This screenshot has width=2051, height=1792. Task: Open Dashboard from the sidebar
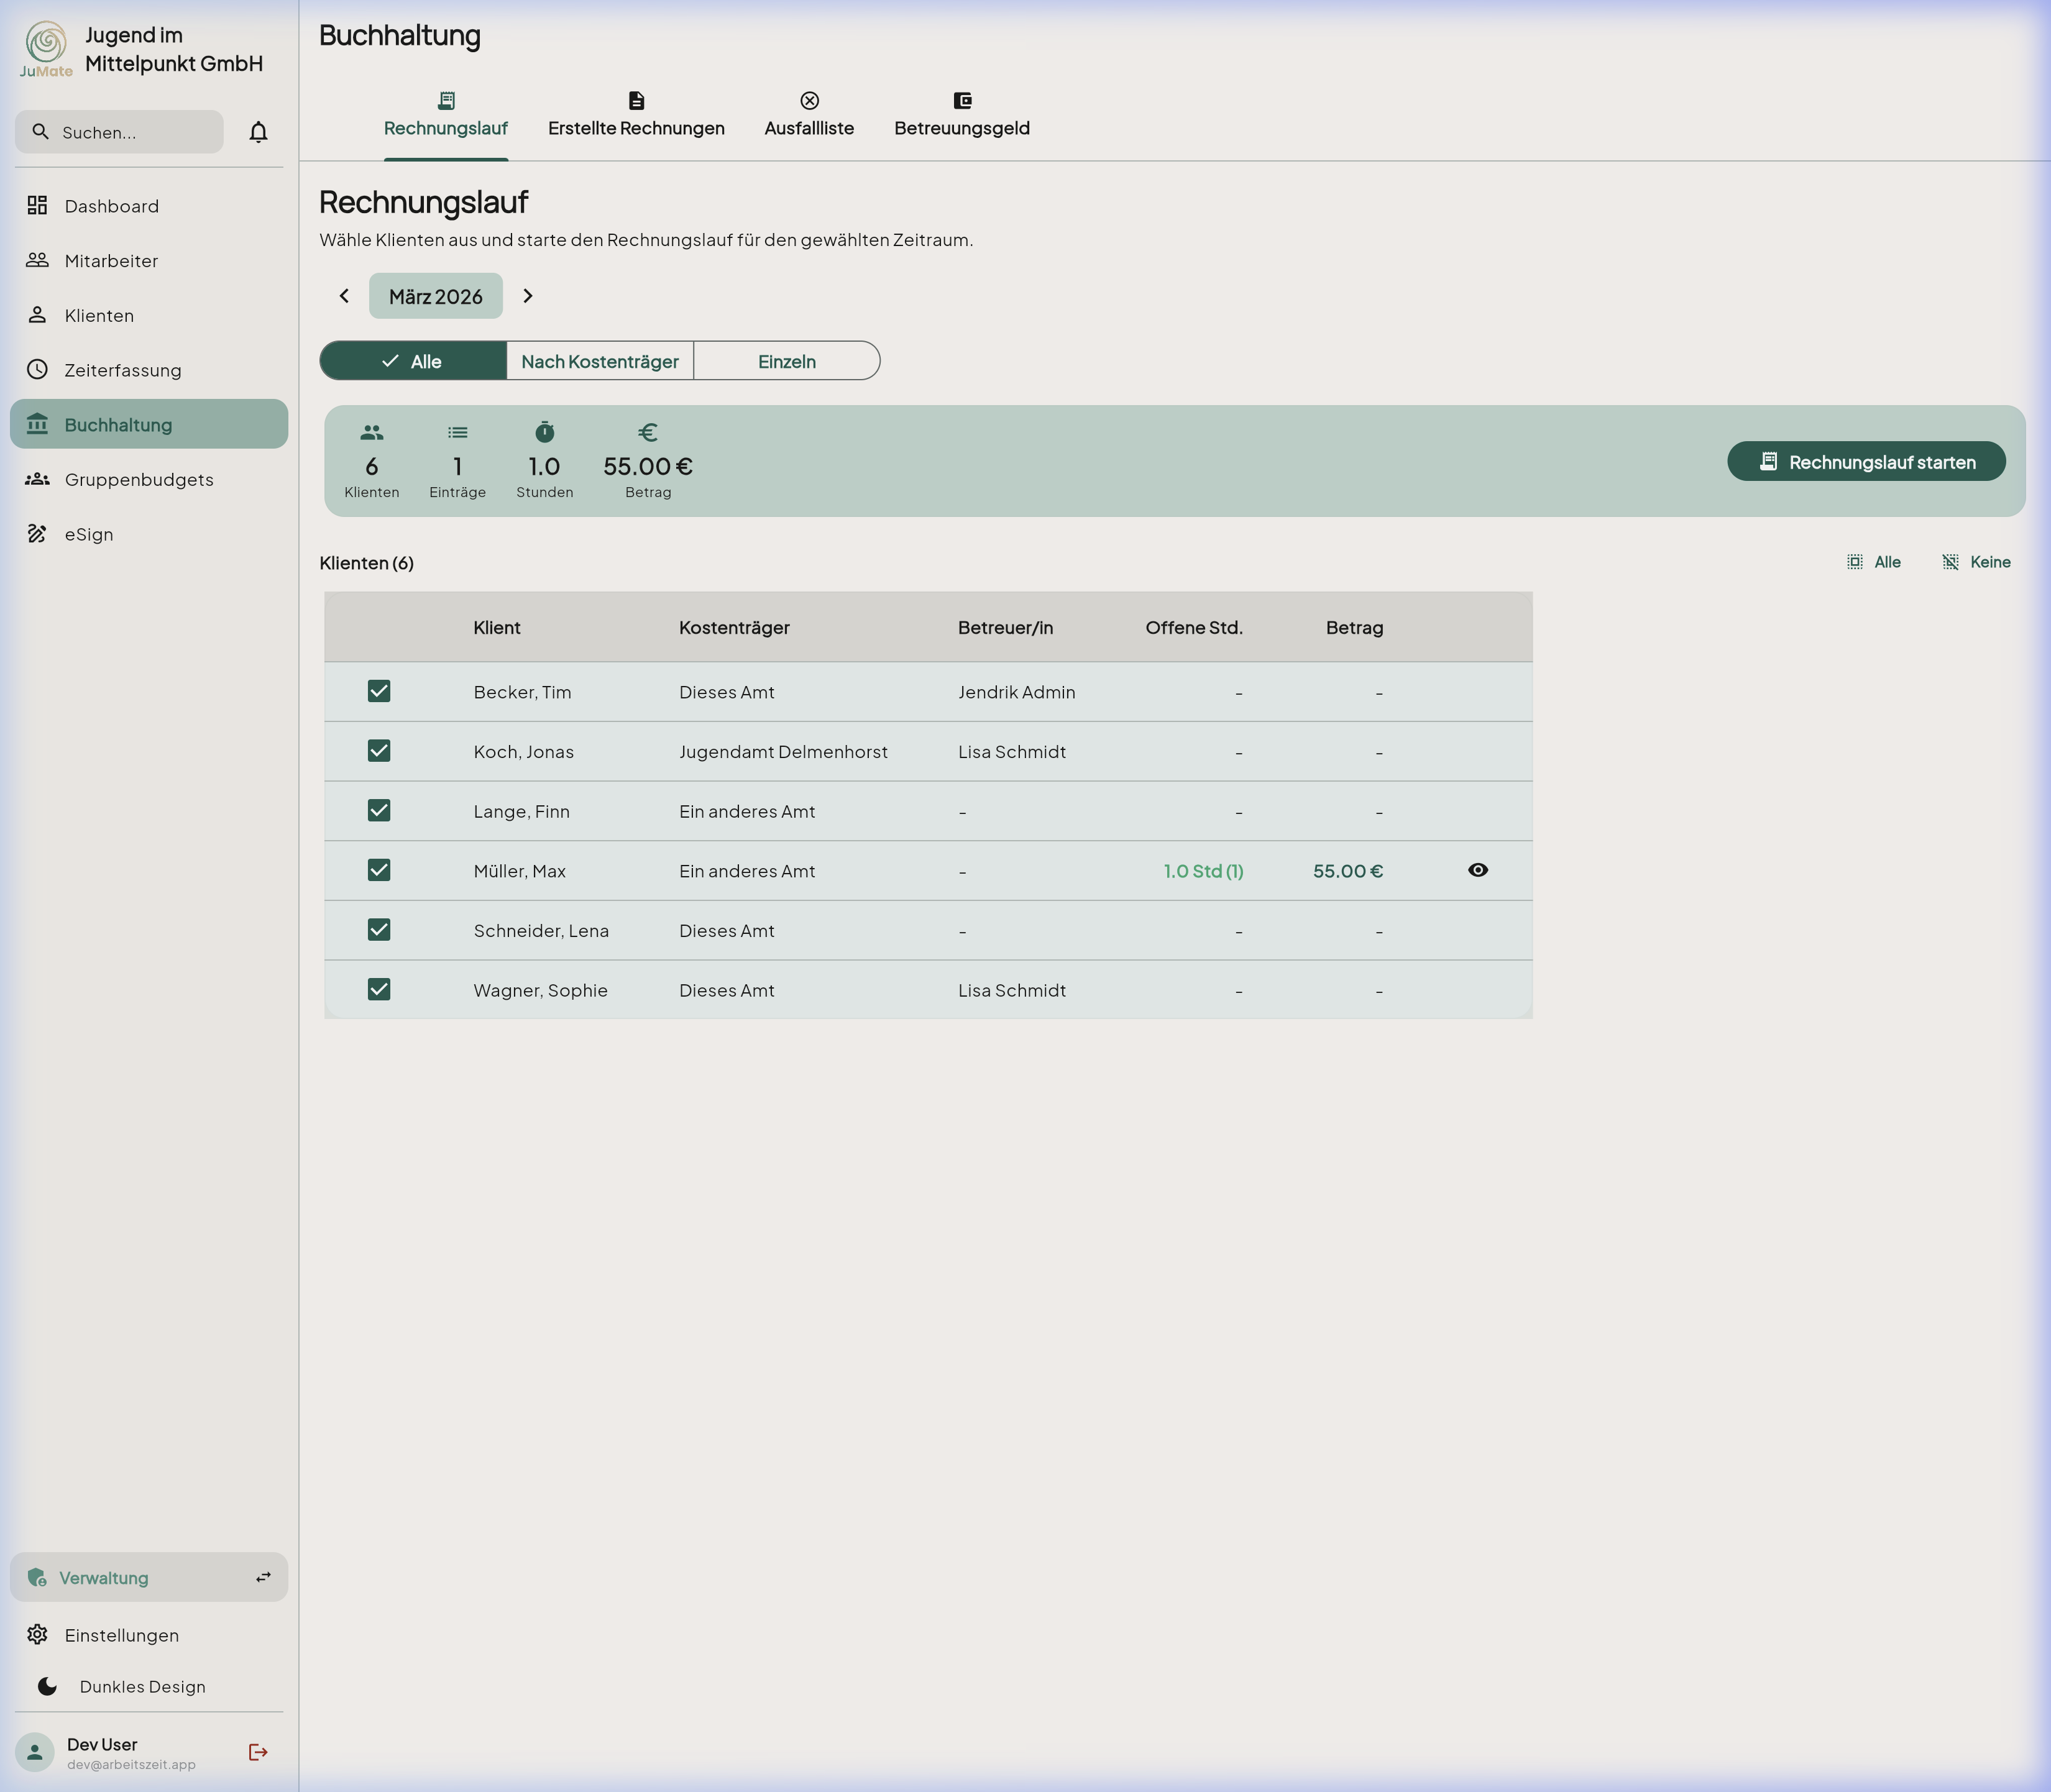point(111,206)
